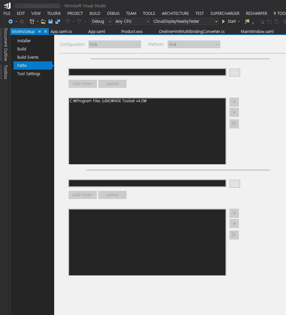Viewport: 286px width, 315px height.
Task: Expand the Start button dropdown arrow
Action: [x=239, y=21]
